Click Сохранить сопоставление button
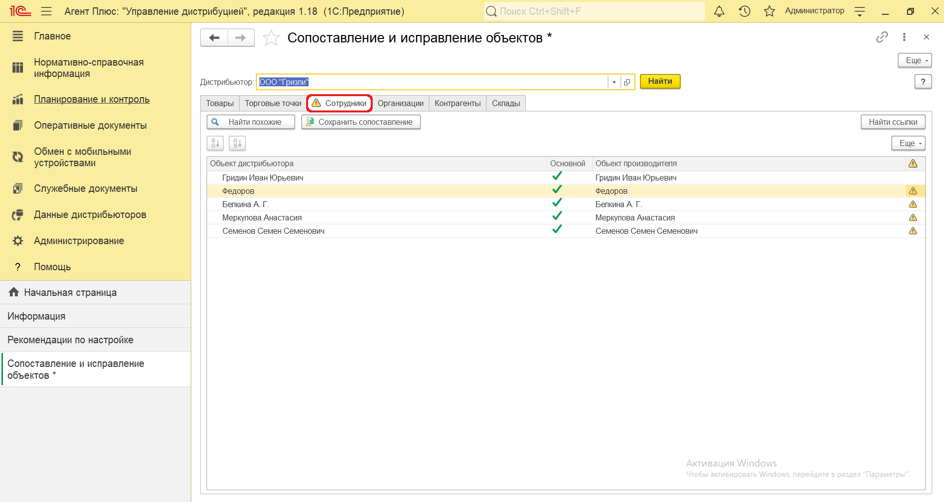The height and width of the screenshot is (502, 944). coord(361,122)
